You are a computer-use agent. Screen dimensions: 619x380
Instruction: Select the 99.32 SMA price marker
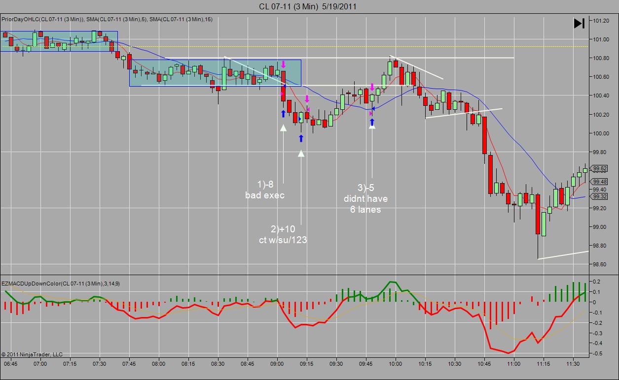pyautogui.click(x=600, y=196)
